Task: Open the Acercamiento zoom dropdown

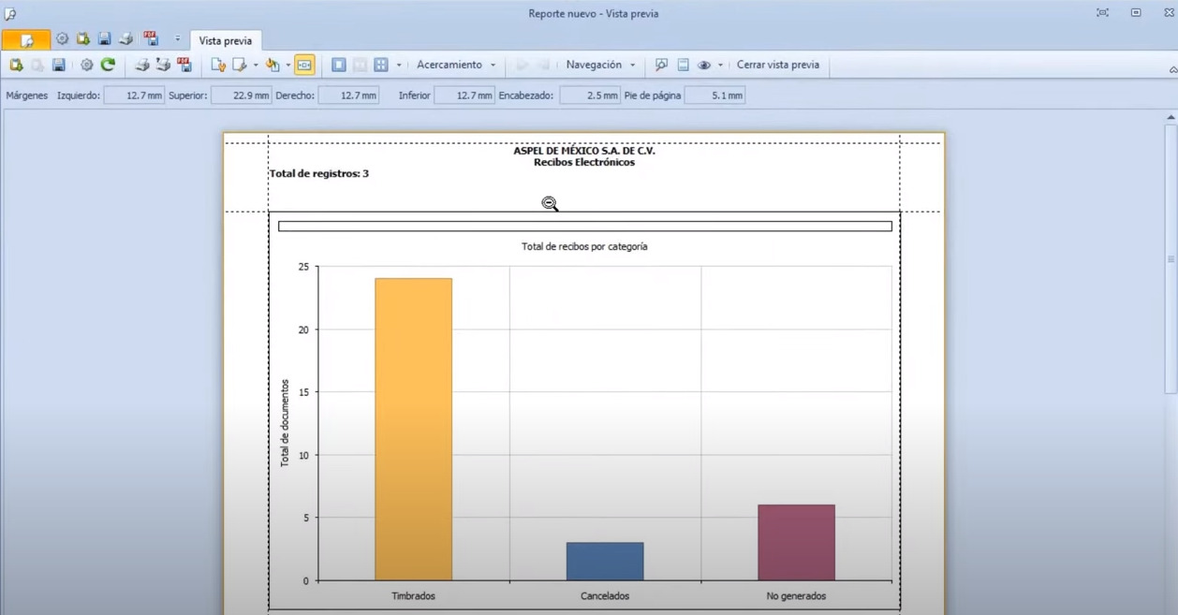Action: [456, 65]
